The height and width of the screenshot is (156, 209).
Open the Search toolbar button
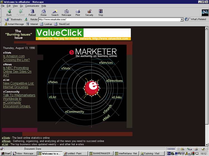55,13
